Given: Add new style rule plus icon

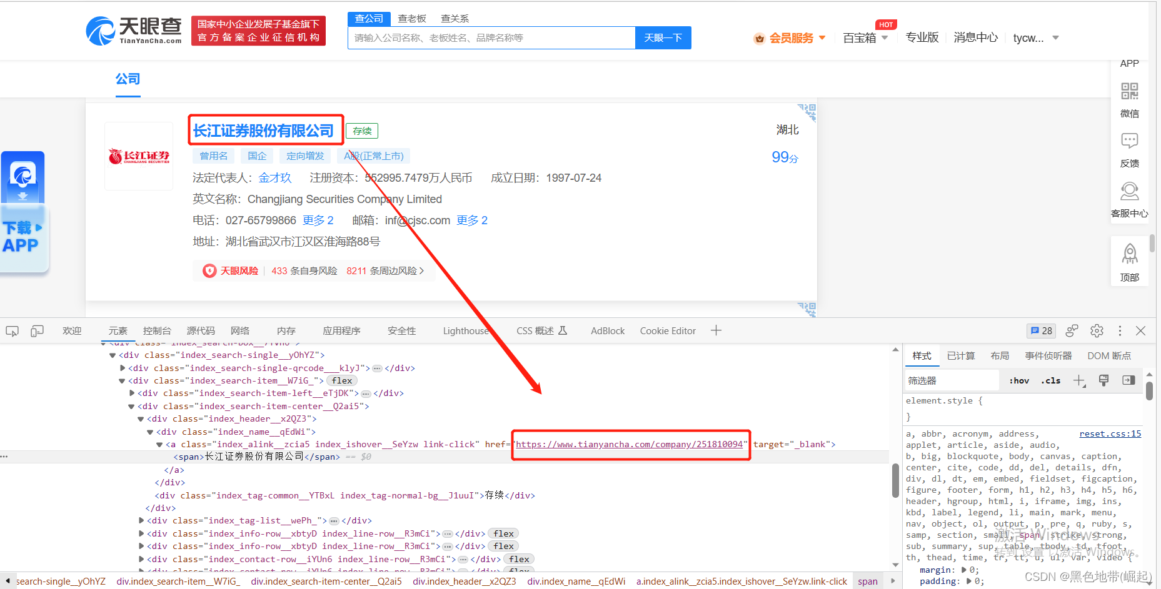Looking at the screenshot, I should tap(1079, 380).
